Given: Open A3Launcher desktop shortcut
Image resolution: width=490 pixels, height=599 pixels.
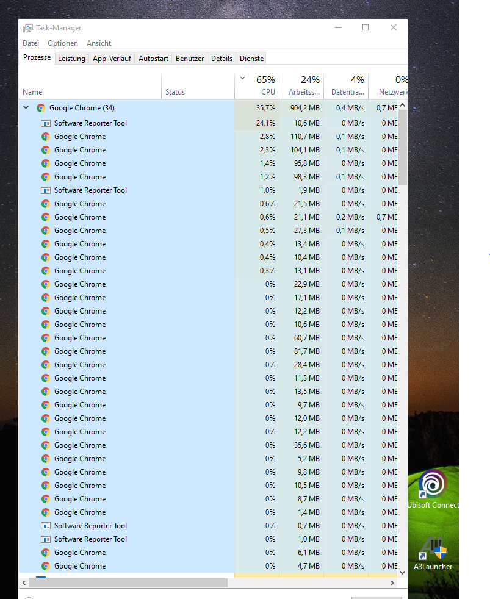Looking at the screenshot, I should pos(433,553).
